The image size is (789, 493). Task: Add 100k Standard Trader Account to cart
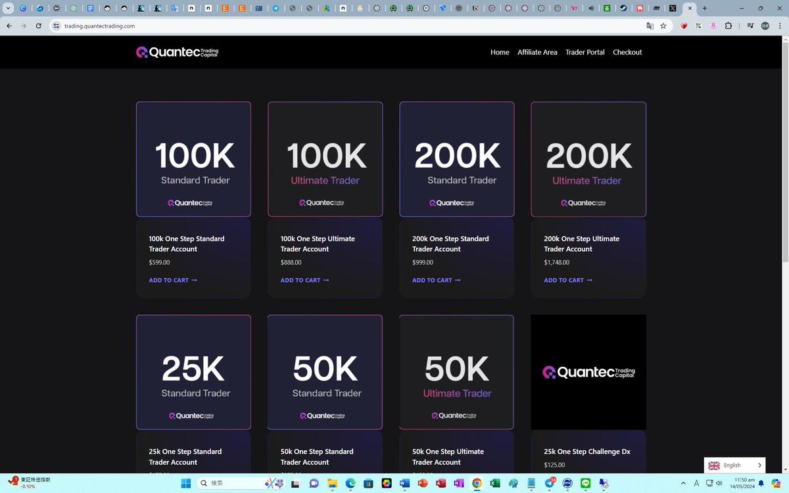tap(173, 280)
